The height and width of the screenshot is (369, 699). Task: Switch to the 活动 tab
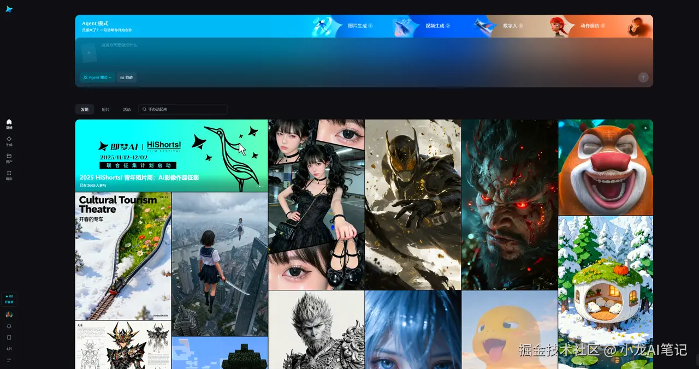(x=127, y=109)
